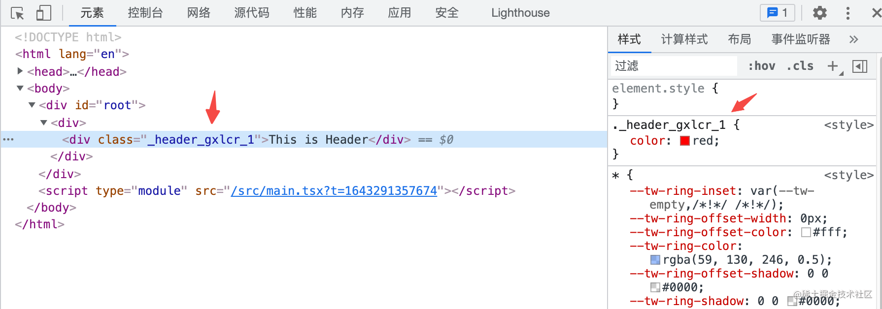Viewport: 882px width, 309px height.
Task: Show more style pane tabs
Action: (853, 39)
